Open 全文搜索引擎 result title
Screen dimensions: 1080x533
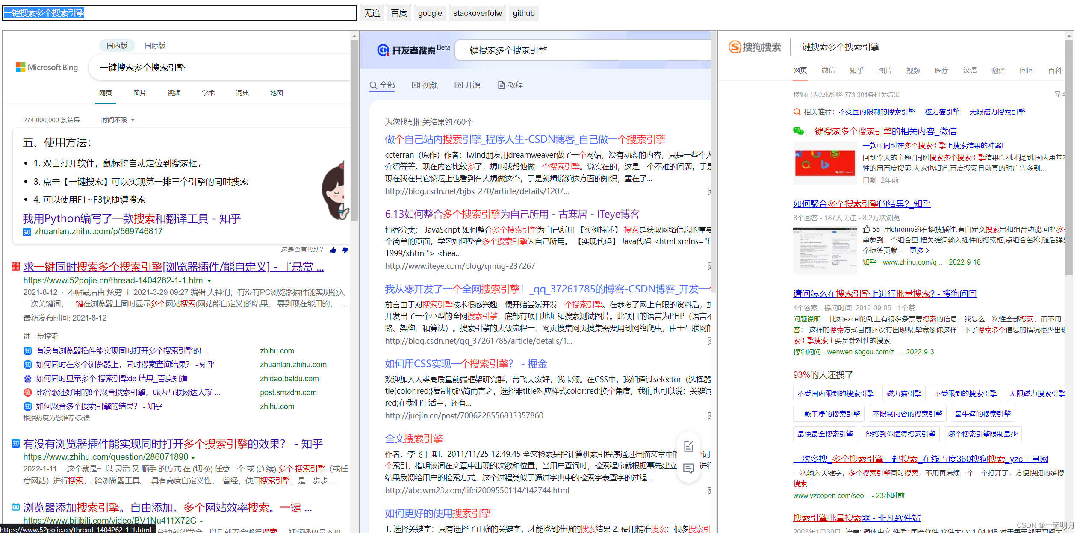coord(413,439)
